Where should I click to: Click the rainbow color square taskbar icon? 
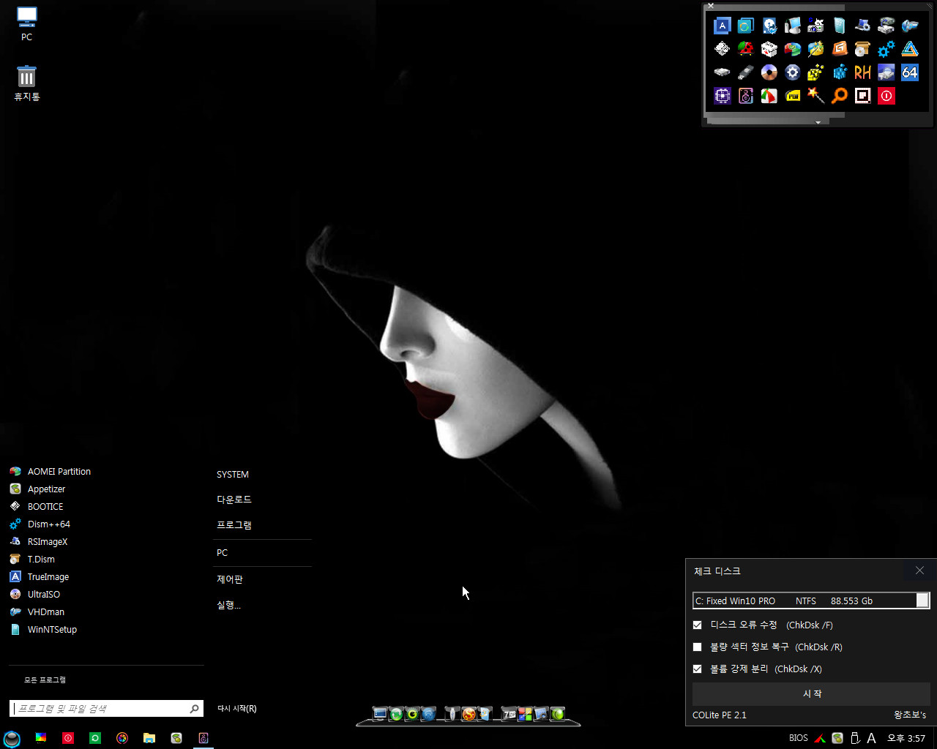pos(41,737)
